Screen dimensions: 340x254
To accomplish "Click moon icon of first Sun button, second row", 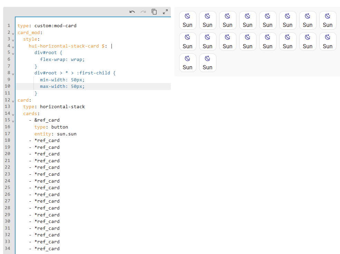I will 187,37.
